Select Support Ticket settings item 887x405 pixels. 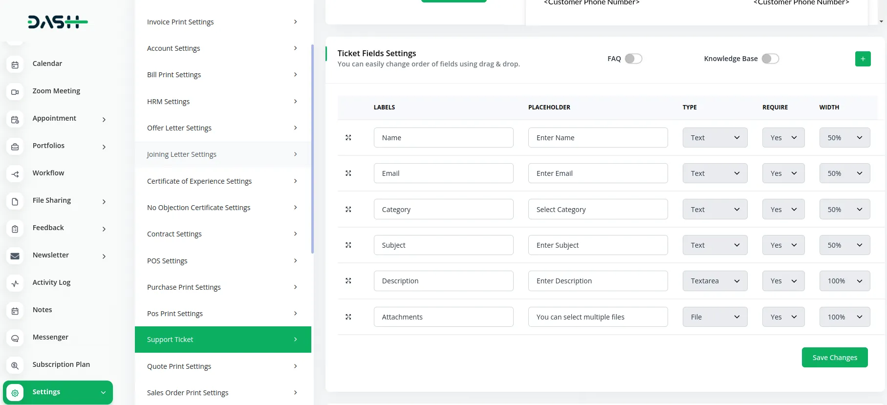pos(222,340)
